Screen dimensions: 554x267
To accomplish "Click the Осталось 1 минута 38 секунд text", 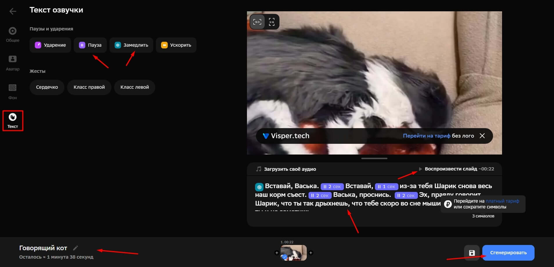I will [56, 257].
